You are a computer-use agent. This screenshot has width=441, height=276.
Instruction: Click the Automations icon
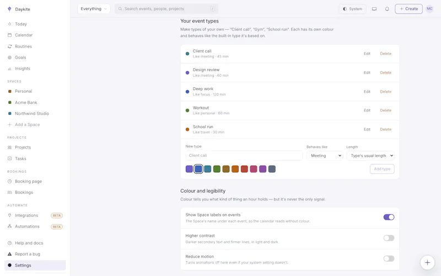(x=9, y=226)
